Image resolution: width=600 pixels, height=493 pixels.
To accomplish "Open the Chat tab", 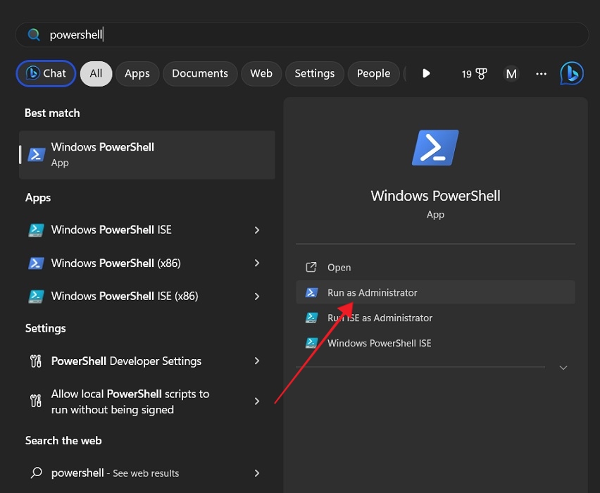I will point(45,73).
